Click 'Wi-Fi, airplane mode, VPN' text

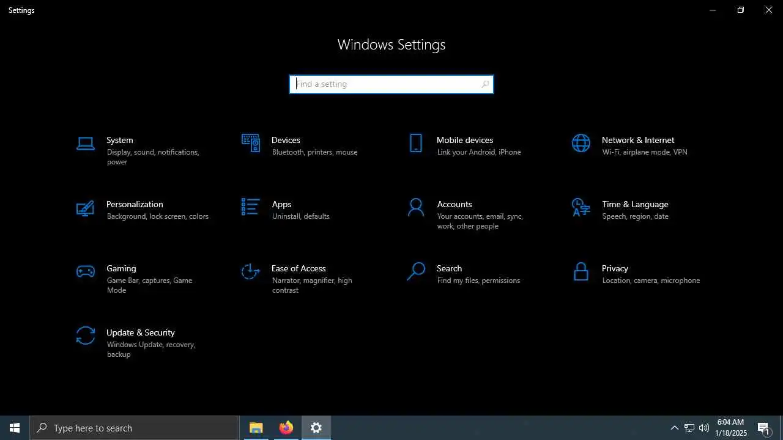(x=645, y=152)
